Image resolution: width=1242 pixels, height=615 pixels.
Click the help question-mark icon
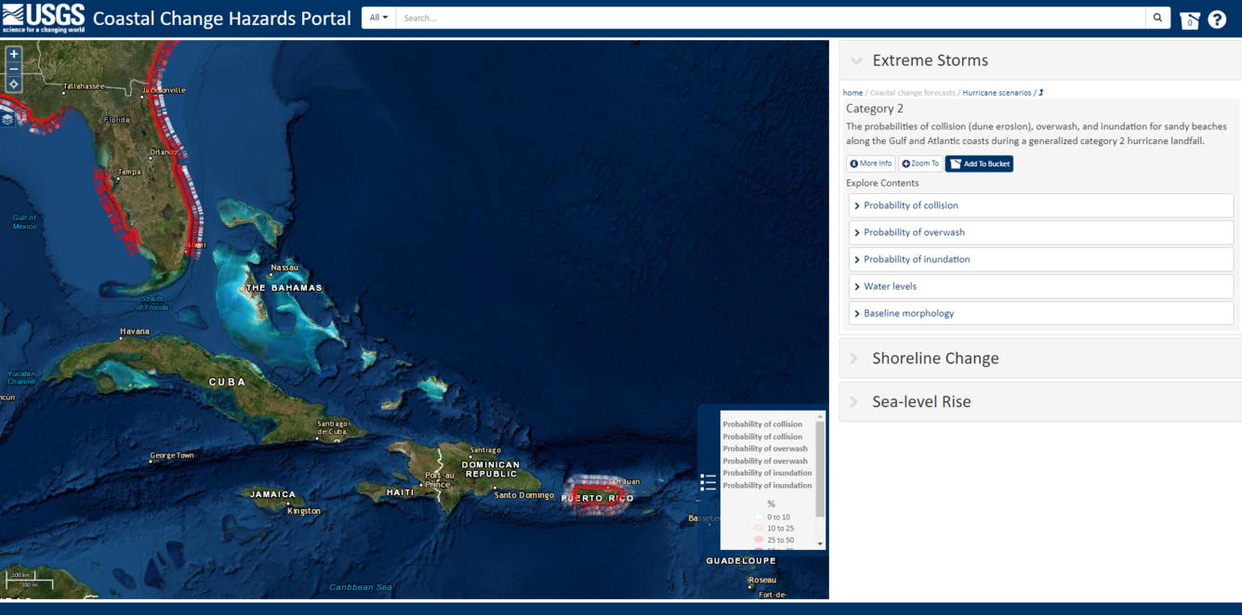click(x=1217, y=18)
